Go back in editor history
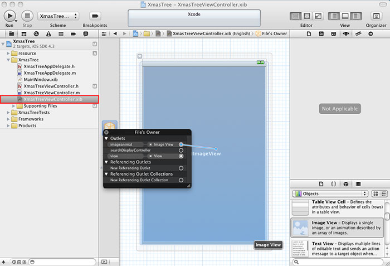Screen dimensions: 390x266 (115, 33)
